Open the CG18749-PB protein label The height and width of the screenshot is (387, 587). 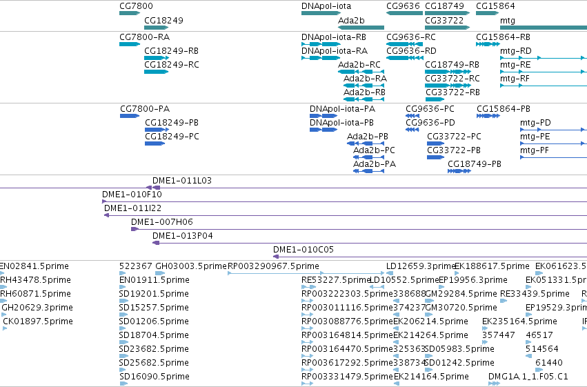(475, 164)
